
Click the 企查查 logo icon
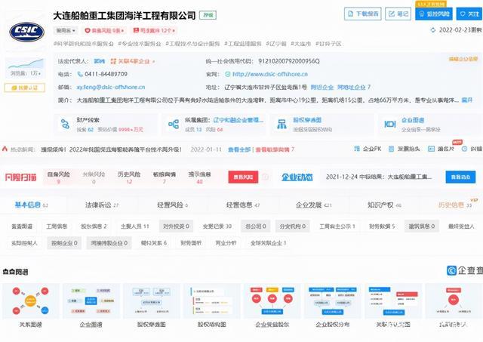tap(451, 270)
